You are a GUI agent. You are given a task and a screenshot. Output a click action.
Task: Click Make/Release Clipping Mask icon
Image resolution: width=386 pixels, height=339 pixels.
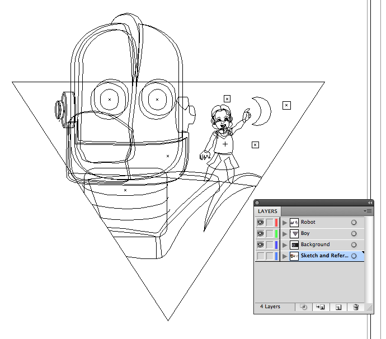pyautogui.click(x=304, y=307)
